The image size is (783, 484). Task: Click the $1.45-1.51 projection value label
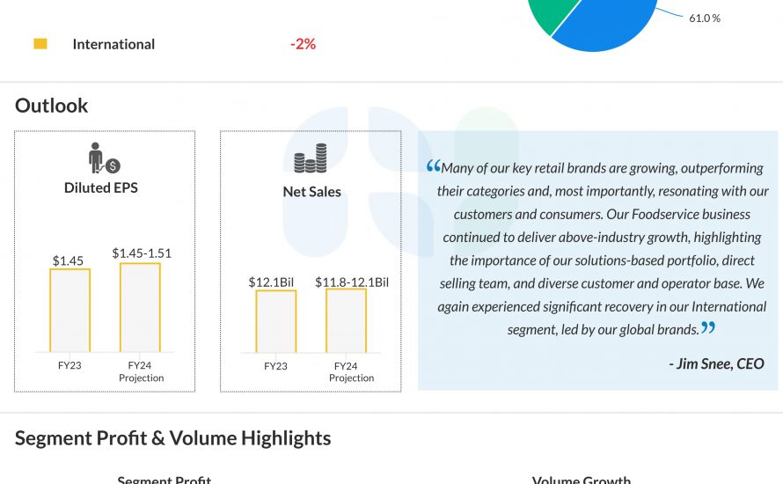pos(142,253)
